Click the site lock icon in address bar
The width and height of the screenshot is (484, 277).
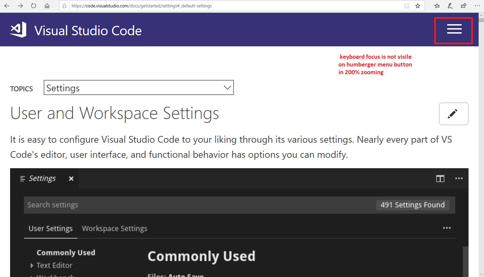coord(65,6)
